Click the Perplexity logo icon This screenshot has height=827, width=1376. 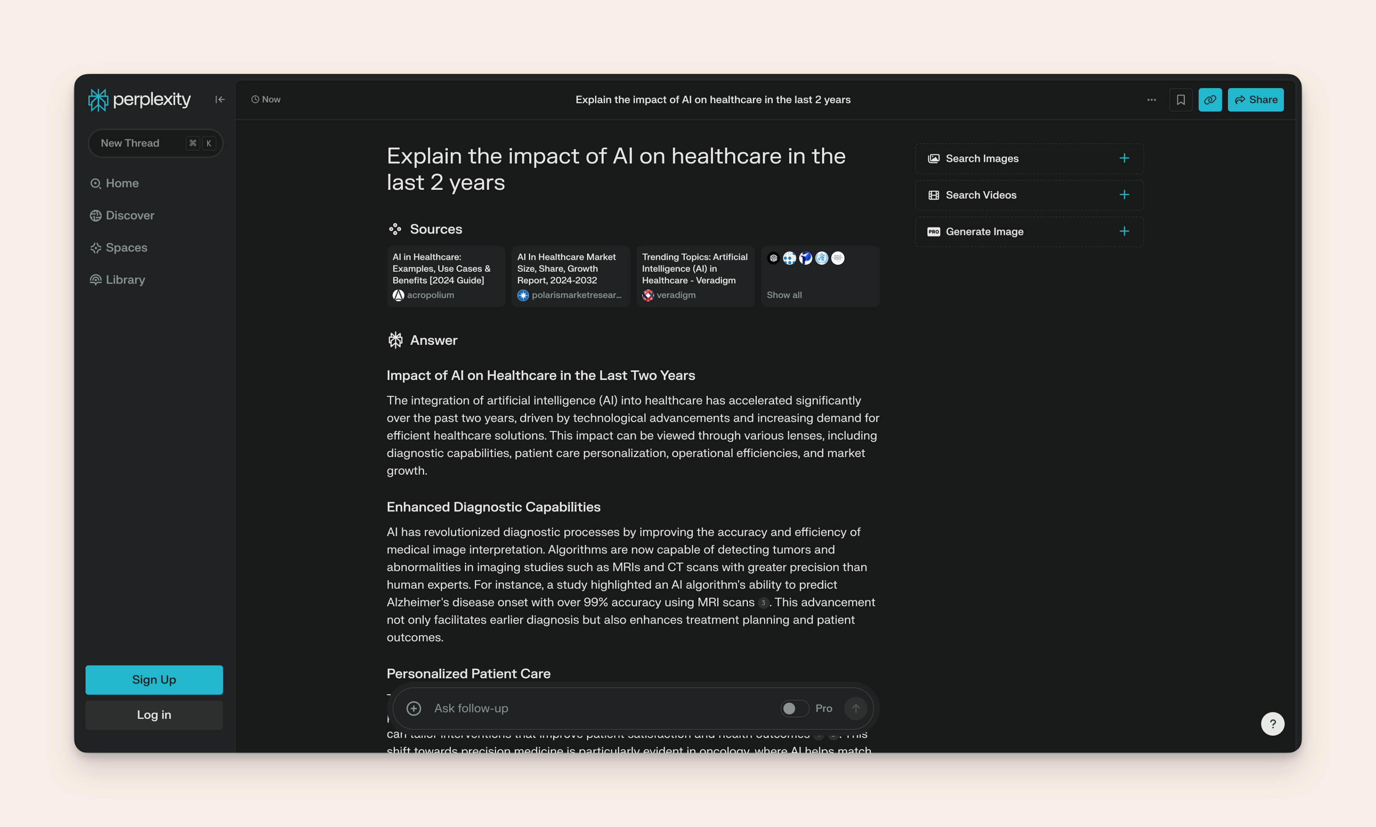point(98,99)
